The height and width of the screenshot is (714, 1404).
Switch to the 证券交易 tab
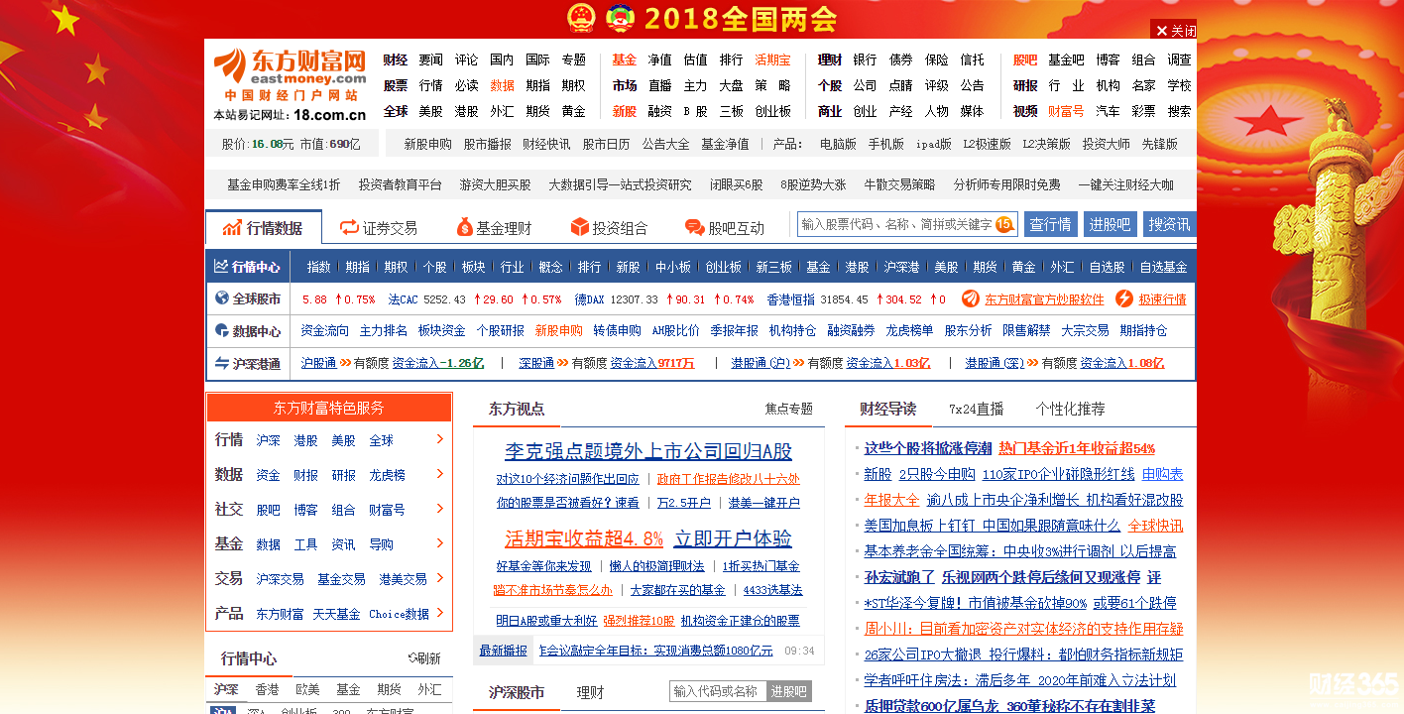pyautogui.click(x=378, y=227)
